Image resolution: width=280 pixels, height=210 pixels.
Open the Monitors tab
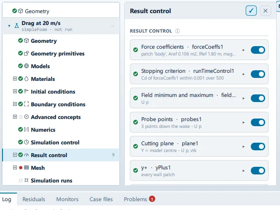pyautogui.click(x=67, y=199)
